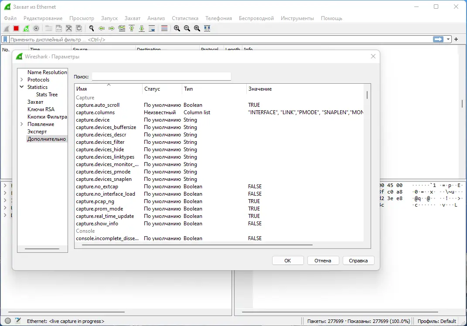The height and width of the screenshot is (326, 467).
Task: Zoom in main window text
Action: 177,28
